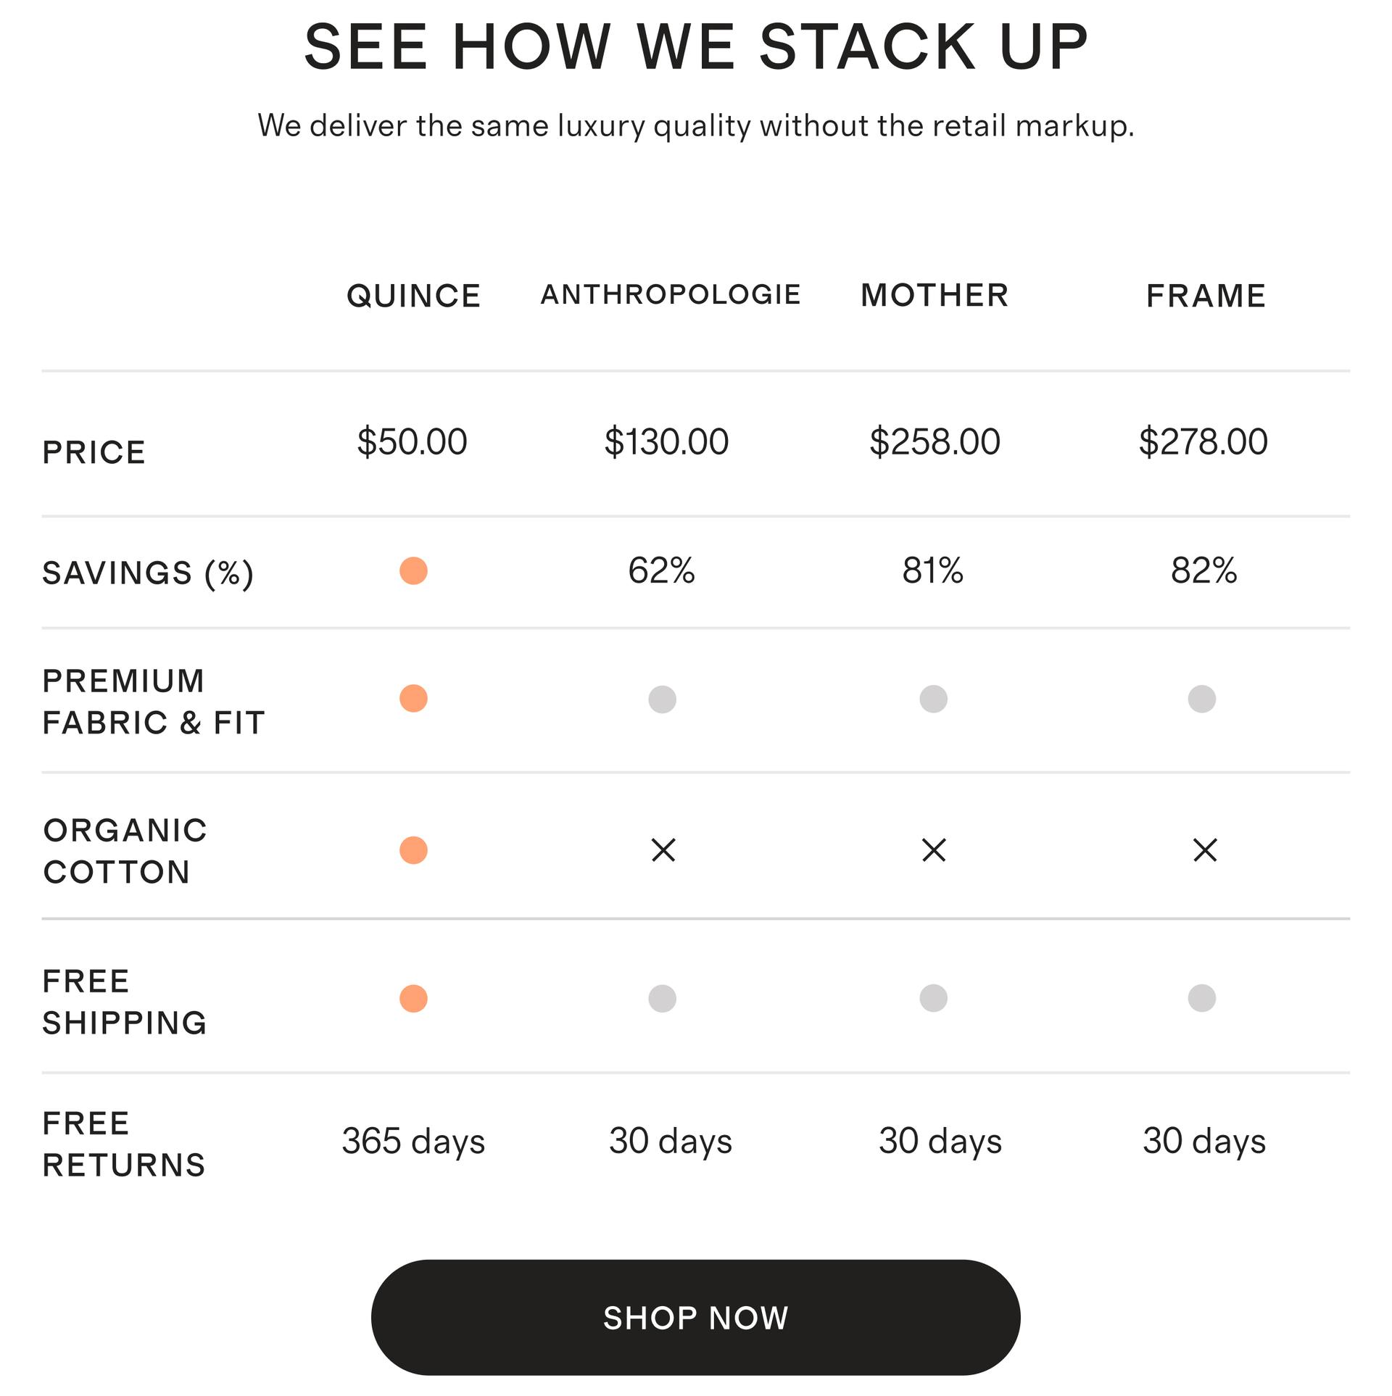
Task: Click Mother X mark for Organic Cotton
Action: (934, 850)
